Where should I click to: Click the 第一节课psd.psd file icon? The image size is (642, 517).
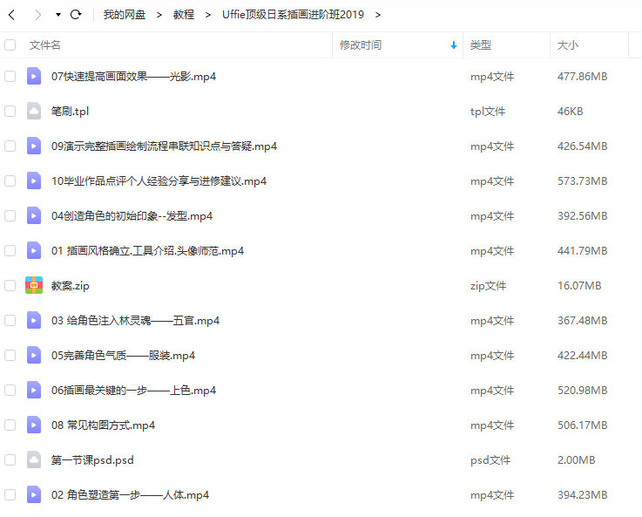pyautogui.click(x=34, y=459)
